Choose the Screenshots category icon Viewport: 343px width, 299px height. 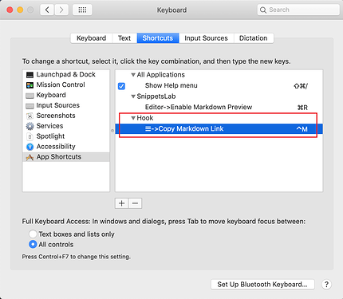tap(30, 116)
